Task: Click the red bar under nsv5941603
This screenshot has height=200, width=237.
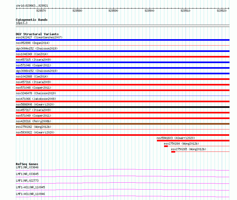Action: point(193,141)
